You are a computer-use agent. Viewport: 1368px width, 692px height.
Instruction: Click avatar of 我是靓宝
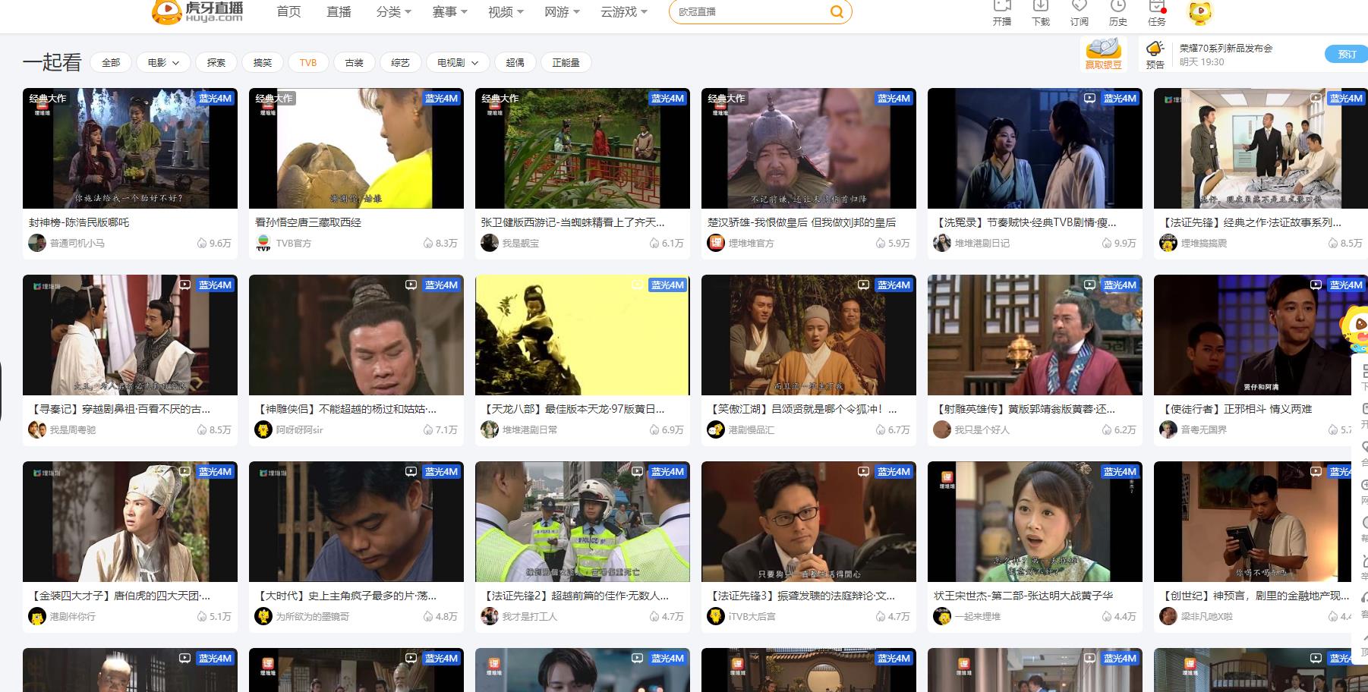(490, 243)
